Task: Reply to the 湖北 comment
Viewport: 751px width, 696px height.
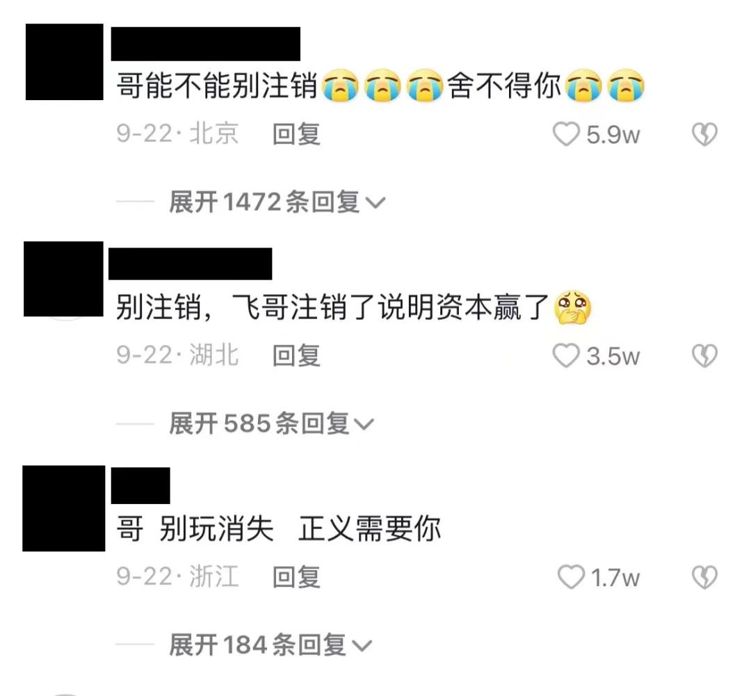Action: point(296,356)
